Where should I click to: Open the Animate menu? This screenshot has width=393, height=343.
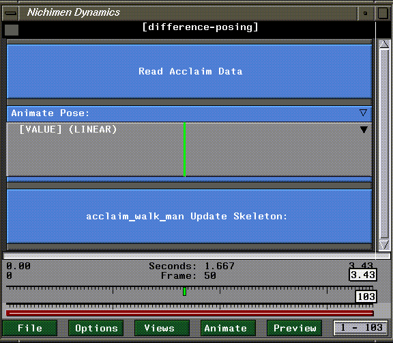click(229, 328)
